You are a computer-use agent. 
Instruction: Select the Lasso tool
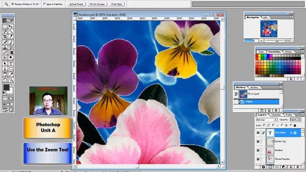coord(5,32)
